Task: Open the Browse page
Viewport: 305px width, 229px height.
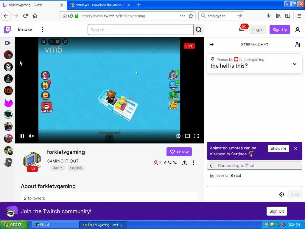Action: click(x=25, y=30)
